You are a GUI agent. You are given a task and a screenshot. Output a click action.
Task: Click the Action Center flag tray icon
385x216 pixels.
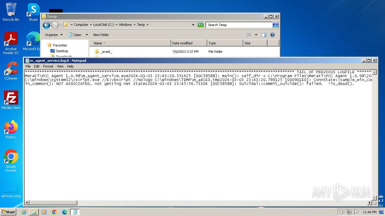(356, 212)
